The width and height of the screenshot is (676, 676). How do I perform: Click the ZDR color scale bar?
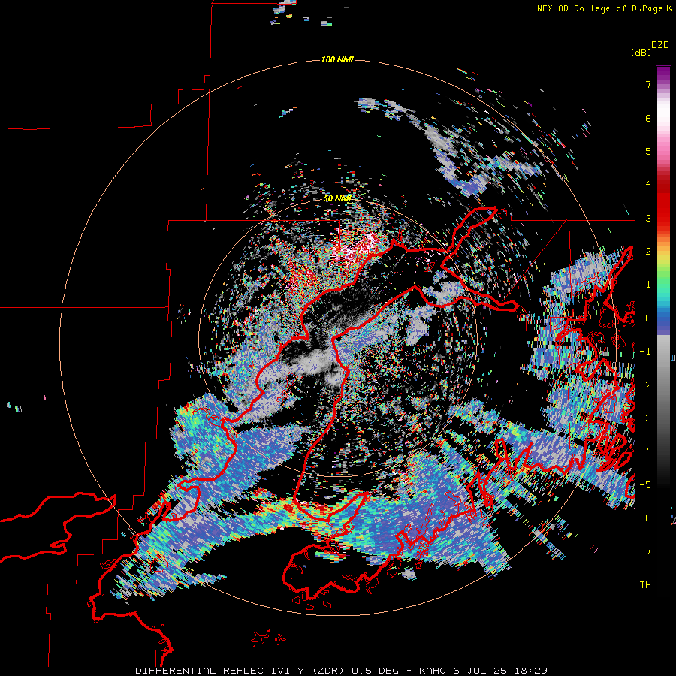point(663,333)
